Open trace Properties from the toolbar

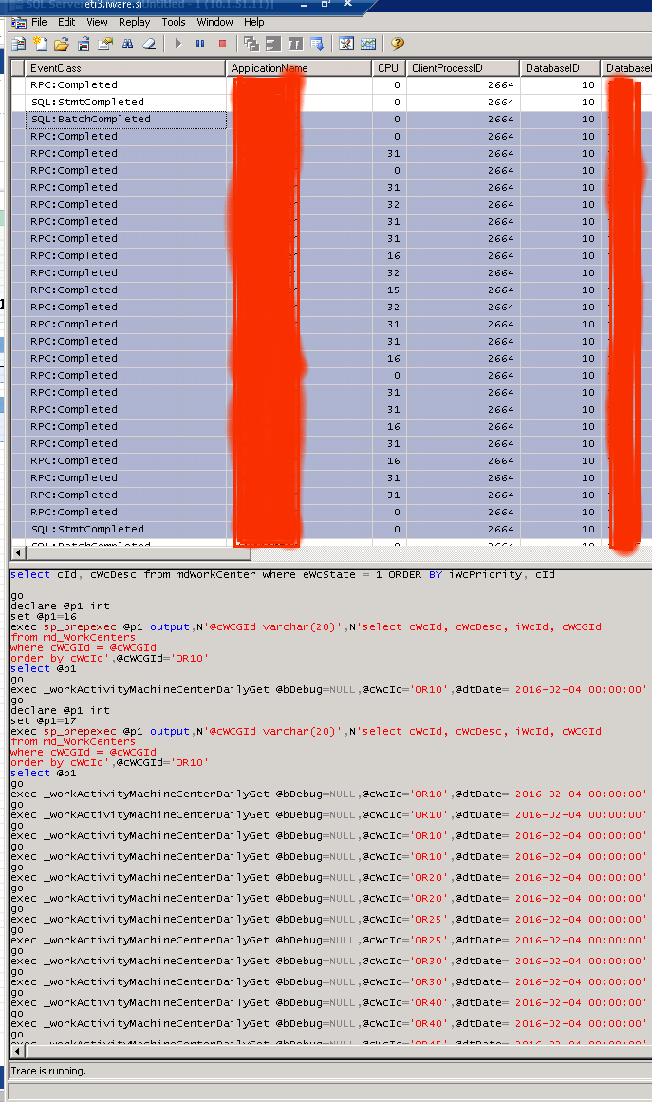click(105, 45)
